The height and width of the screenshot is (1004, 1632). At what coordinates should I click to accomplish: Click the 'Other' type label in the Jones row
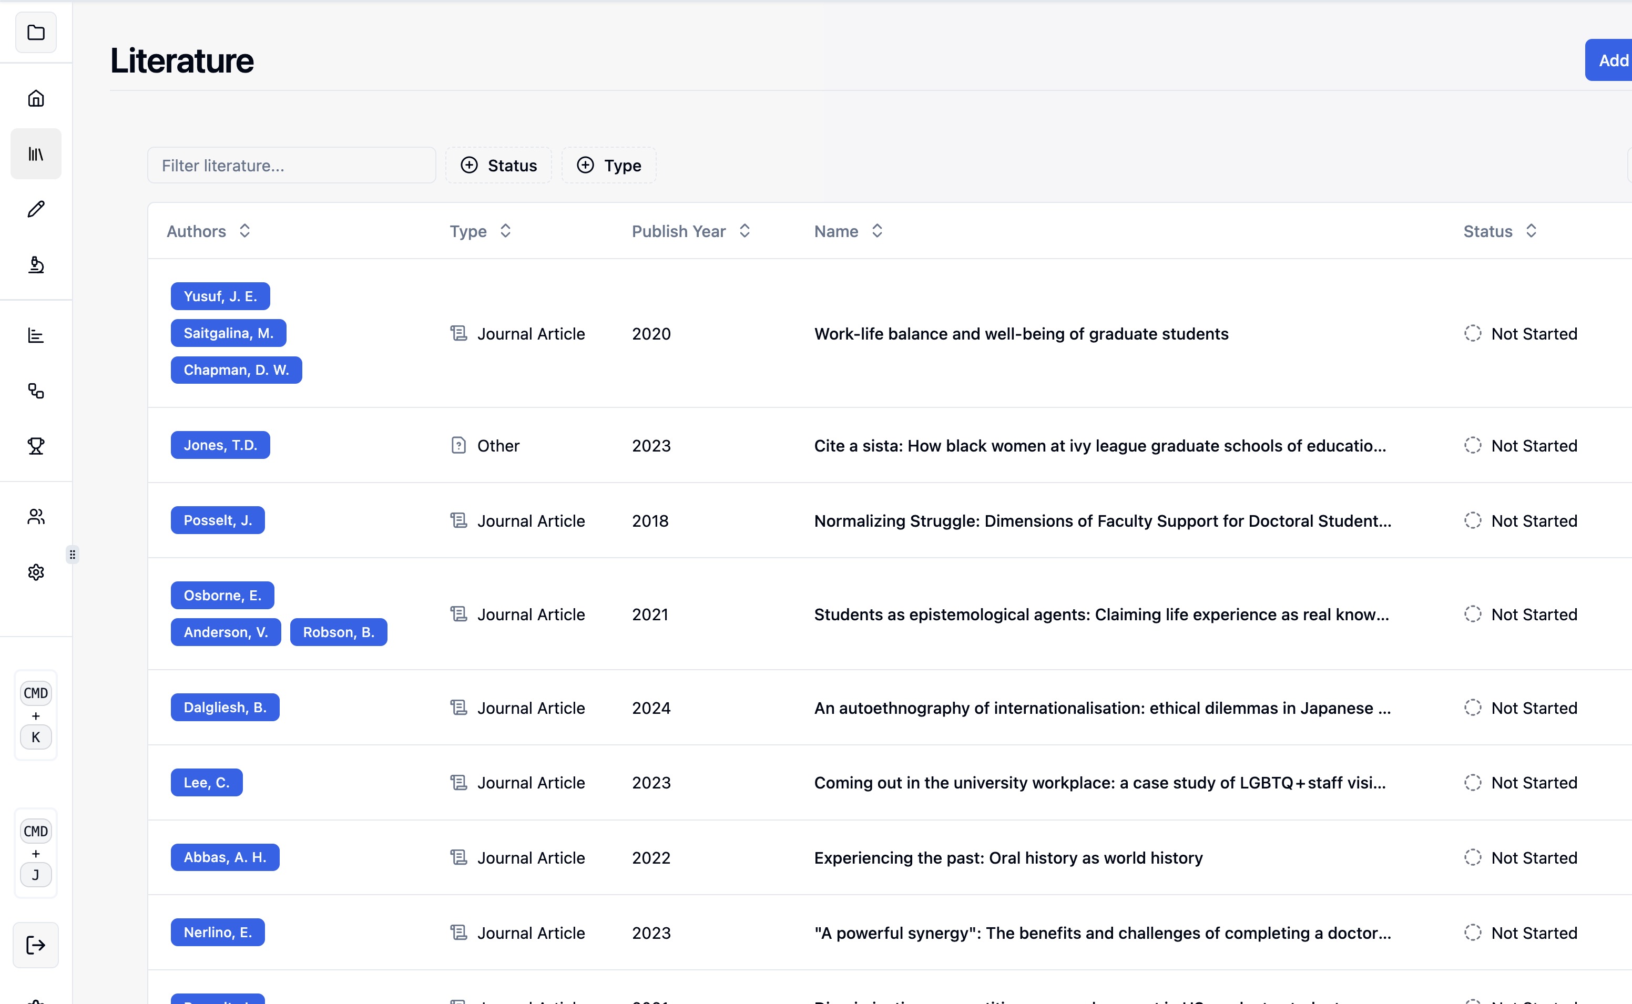coord(498,446)
